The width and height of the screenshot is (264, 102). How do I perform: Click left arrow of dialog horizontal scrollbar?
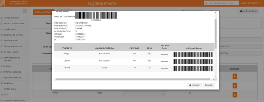[x=55, y=79]
